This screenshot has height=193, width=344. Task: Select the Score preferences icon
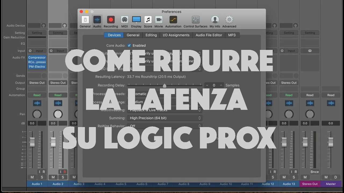pos(148,20)
